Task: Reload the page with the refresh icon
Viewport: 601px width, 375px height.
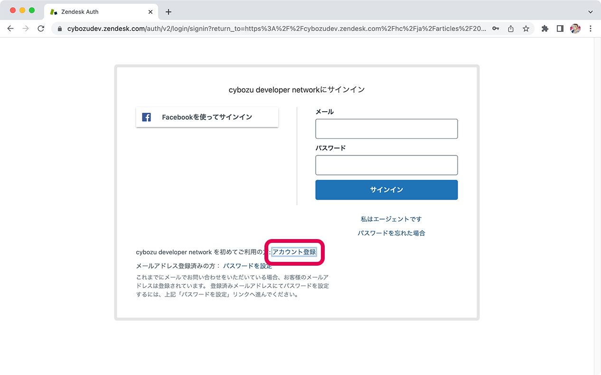Action: pyautogui.click(x=41, y=29)
